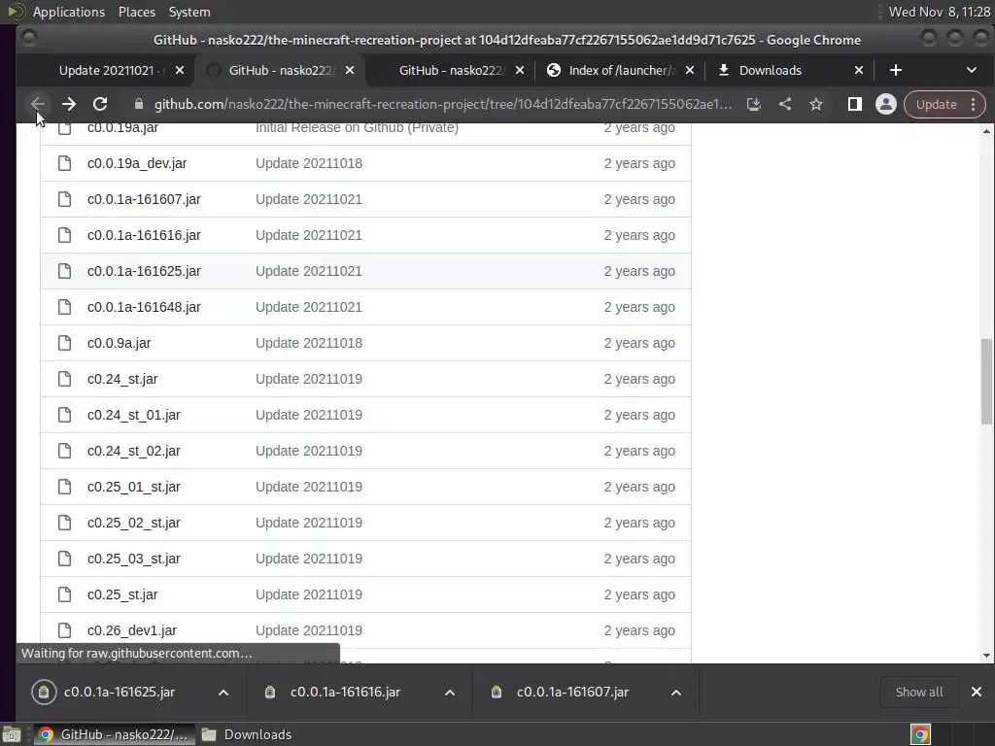Open file c0.0.1a-161648.jar
The width and height of the screenshot is (995, 746).
(144, 307)
